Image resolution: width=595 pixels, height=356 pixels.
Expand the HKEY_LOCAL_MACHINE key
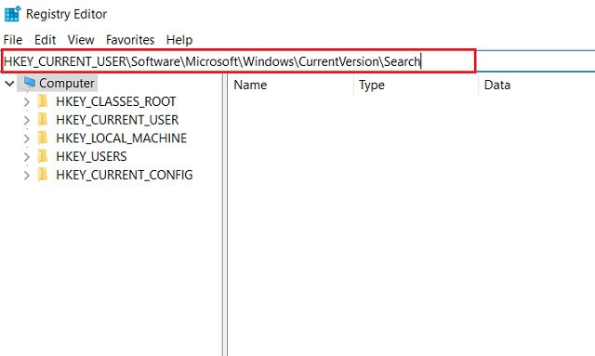(x=27, y=138)
